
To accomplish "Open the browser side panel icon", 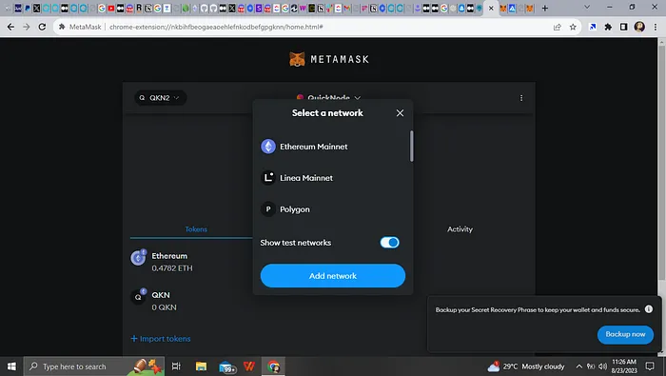I will click(623, 27).
